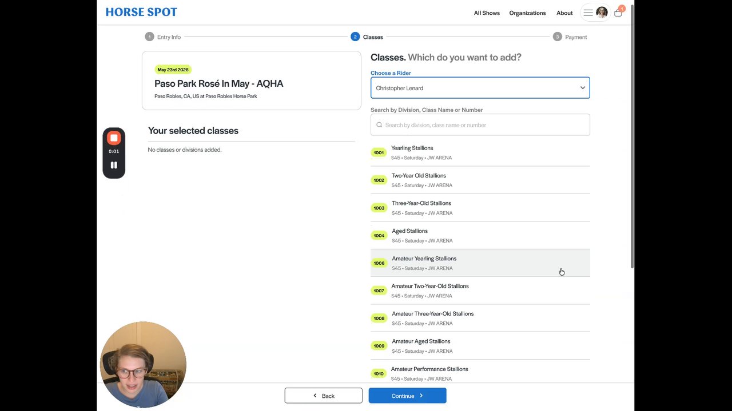Expand the Choose a Rider dropdown
This screenshot has width=732, height=411.
click(x=480, y=88)
